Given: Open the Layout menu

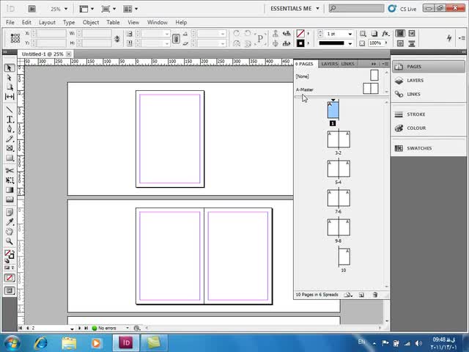Looking at the screenshot, I should click(47, 23).
